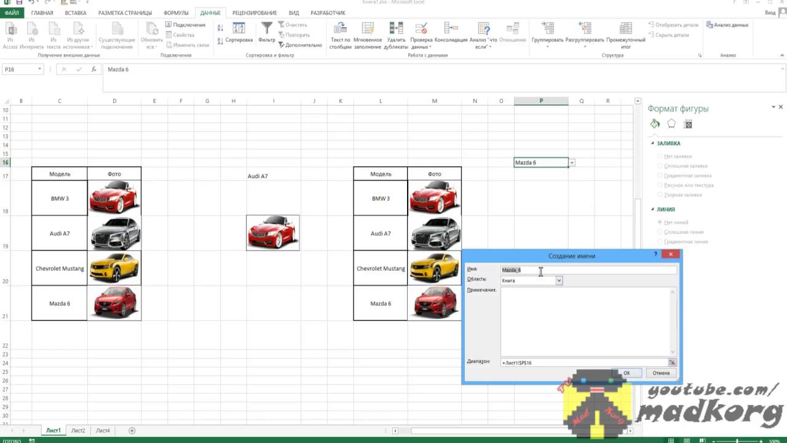Open the Из других источников dropdown
The width and height of the screenshot is (787, 443).
pos(77,36)
